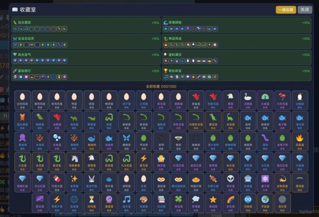Viewport: 319px width, 217px height.
Task: Close the collection room with 关闭
Action: [305, 10]
